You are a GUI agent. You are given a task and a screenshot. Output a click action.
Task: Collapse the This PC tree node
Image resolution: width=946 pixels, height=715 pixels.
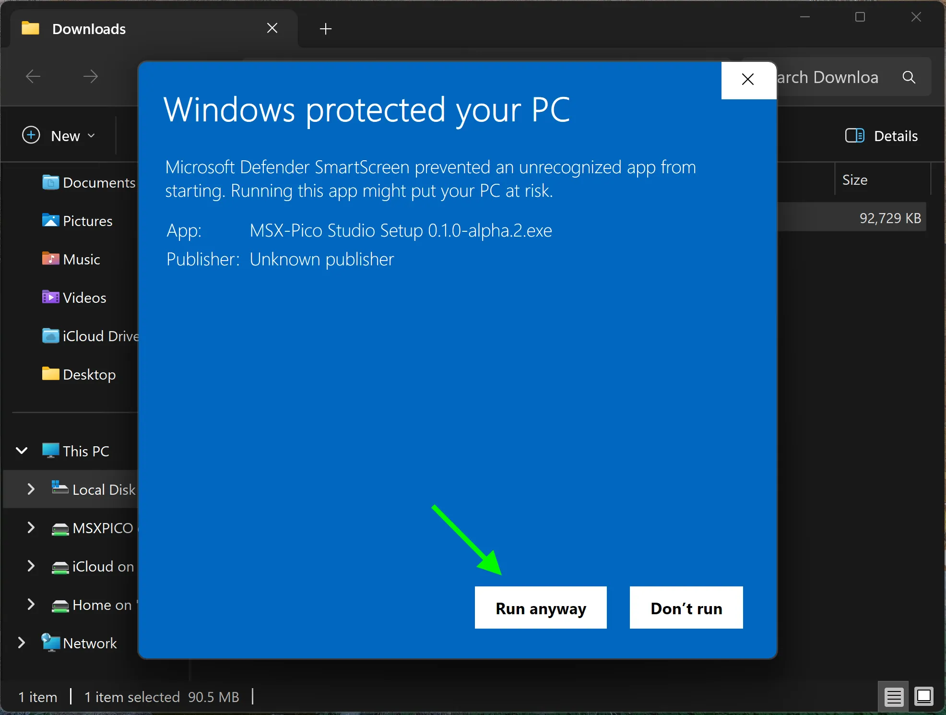pos(22,451)
